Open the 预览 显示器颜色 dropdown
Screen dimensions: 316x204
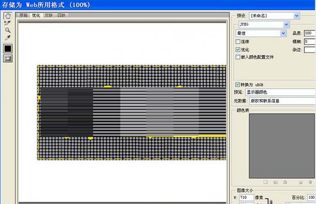point(280,92)
